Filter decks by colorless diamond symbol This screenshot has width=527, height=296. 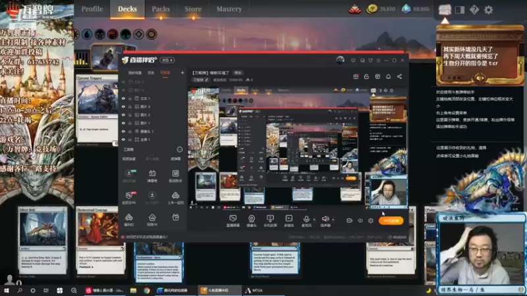138,34
